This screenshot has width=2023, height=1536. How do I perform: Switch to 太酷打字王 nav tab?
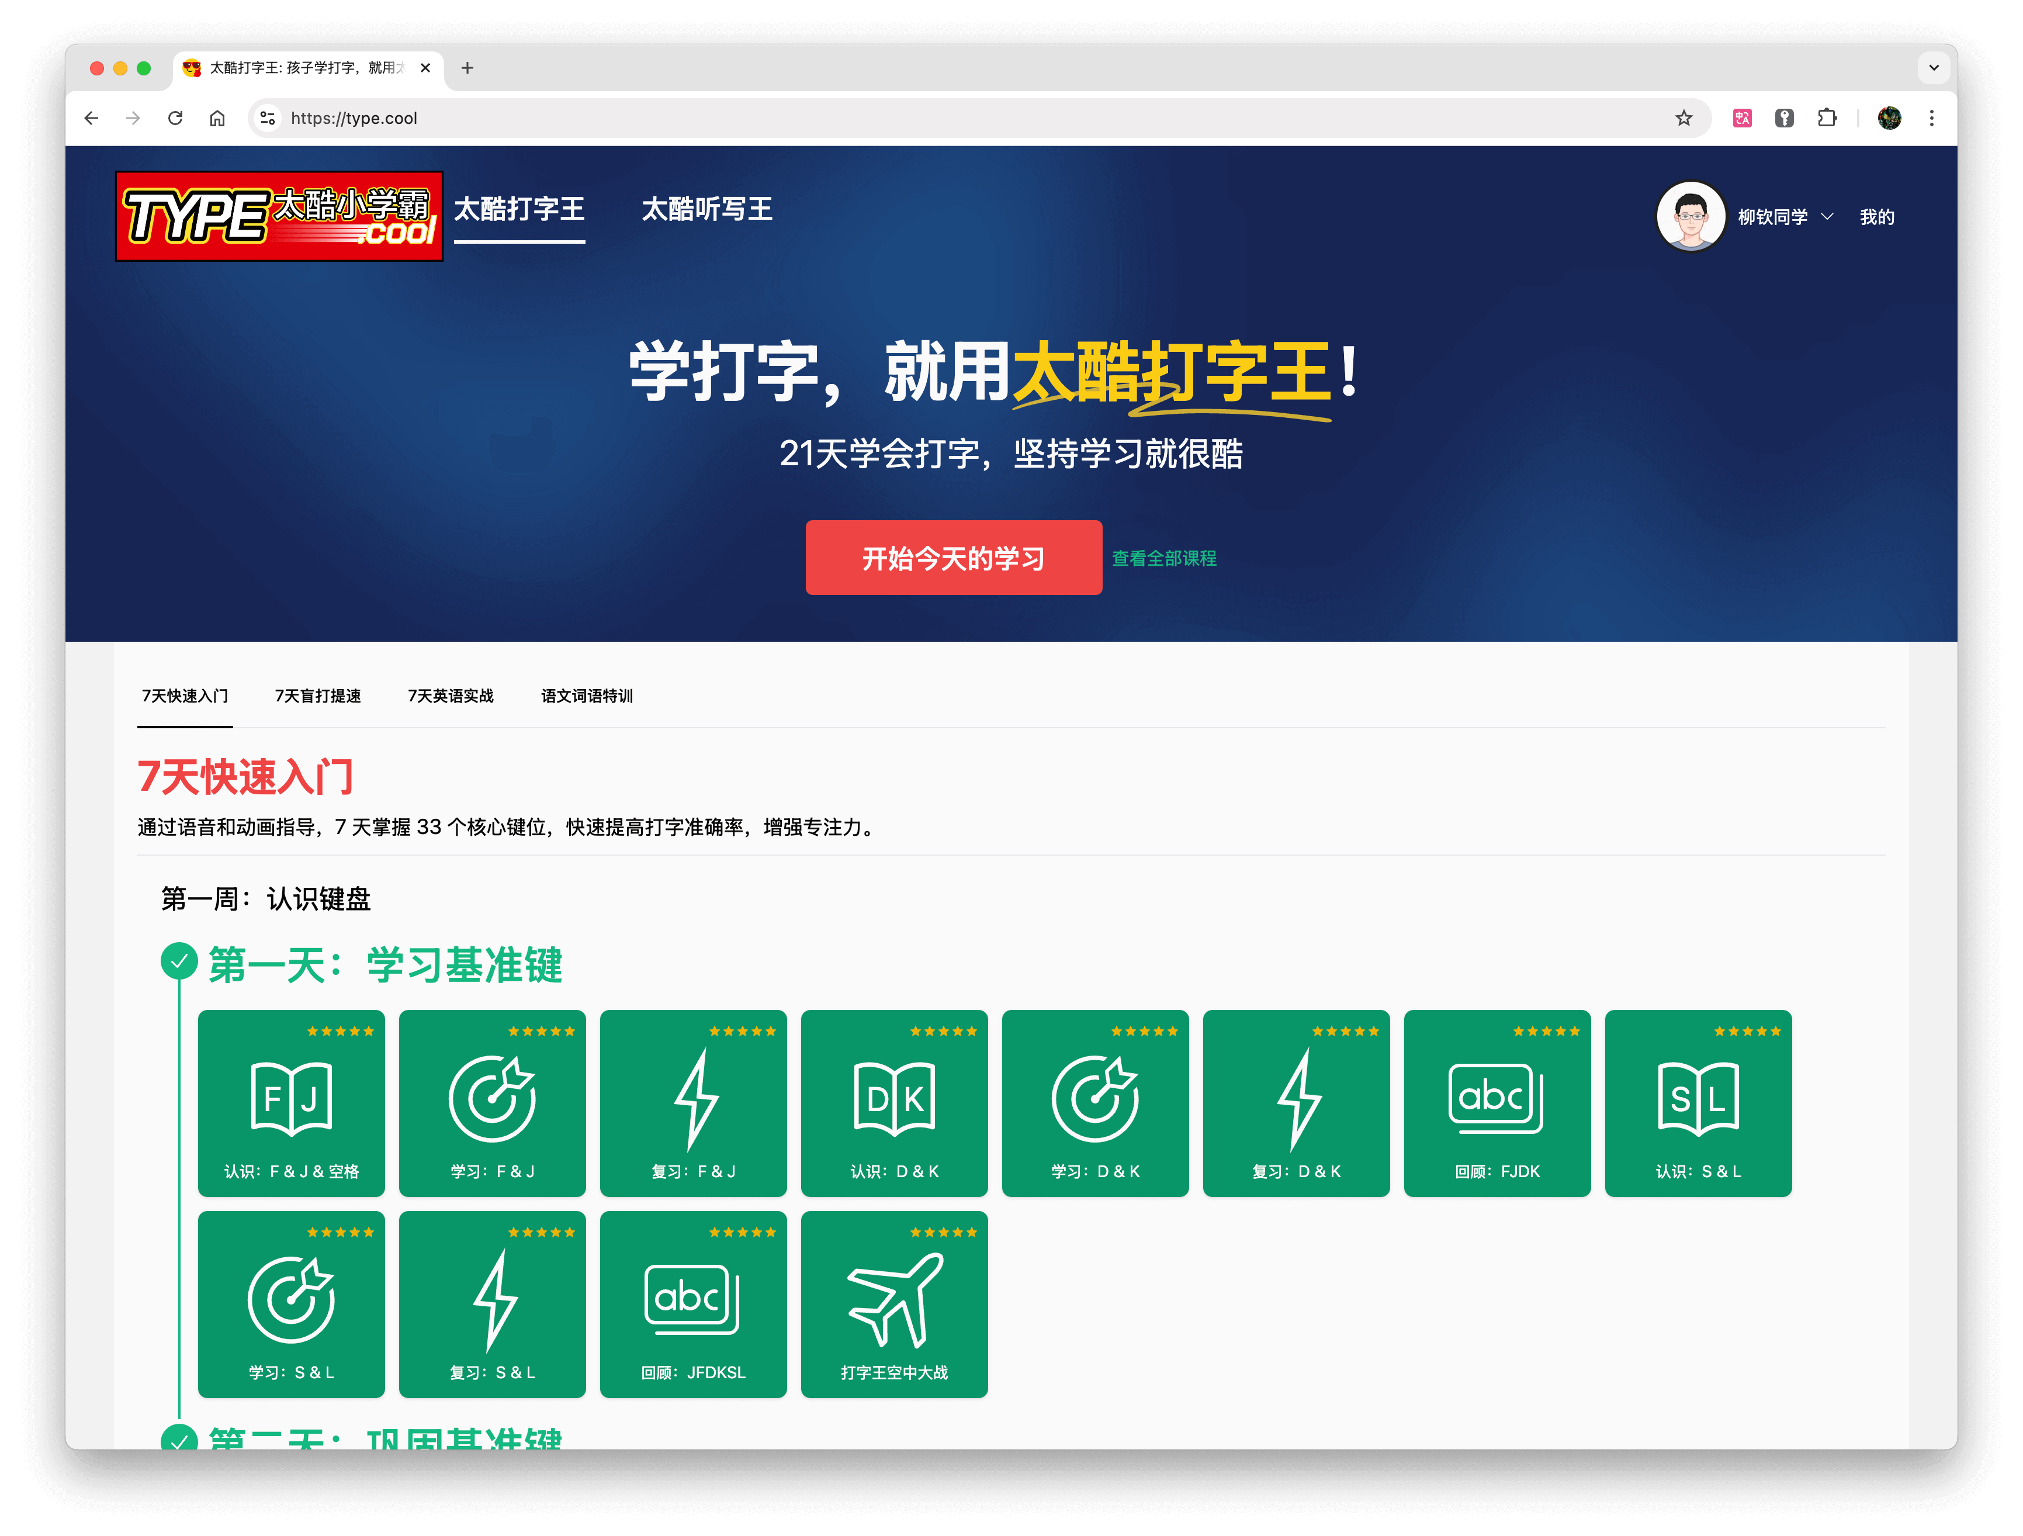[519, 209]
